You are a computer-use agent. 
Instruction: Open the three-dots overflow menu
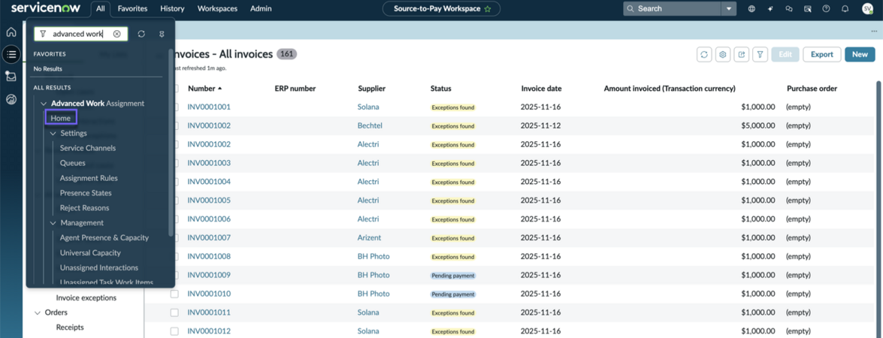[873, 31]
